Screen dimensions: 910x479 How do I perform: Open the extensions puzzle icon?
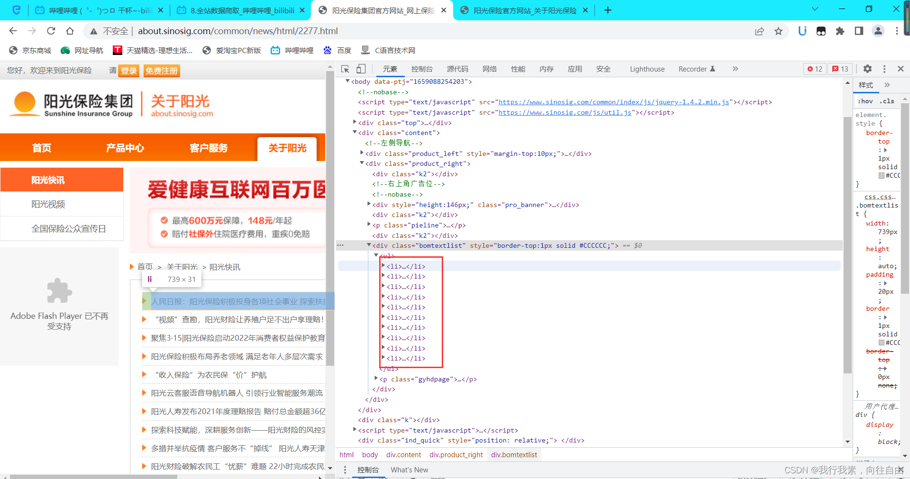click(x=840, y=31)
